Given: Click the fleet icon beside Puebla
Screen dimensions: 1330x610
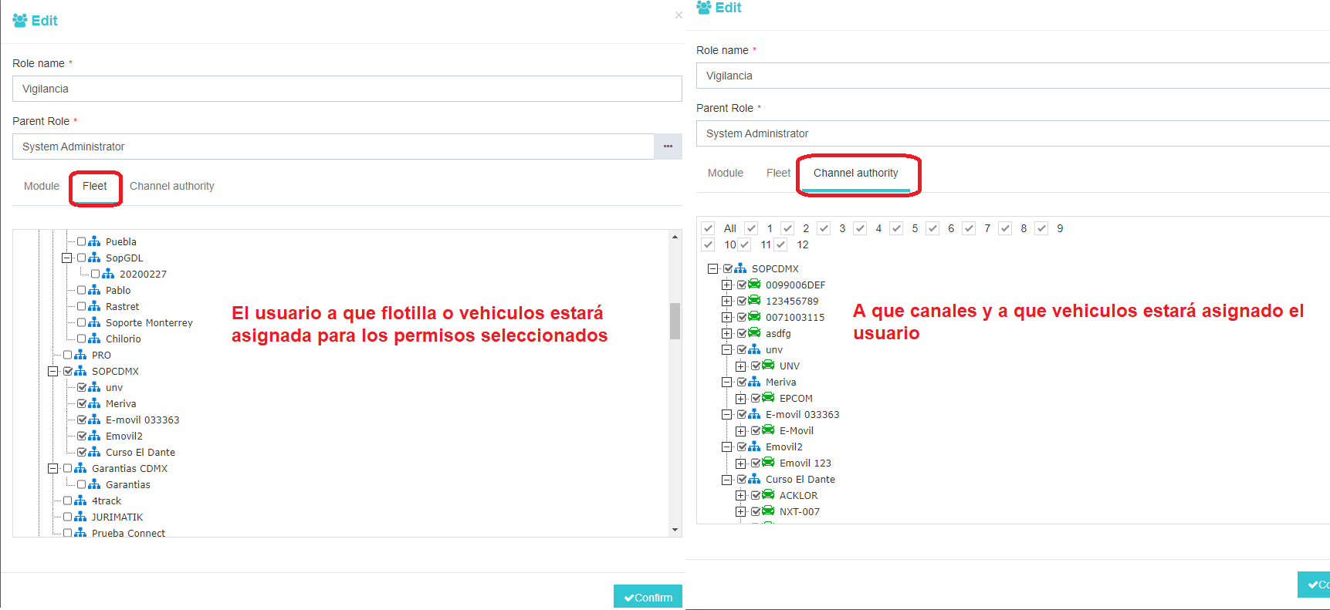Looking at the screenshot, I should click(x=94, y=241).
